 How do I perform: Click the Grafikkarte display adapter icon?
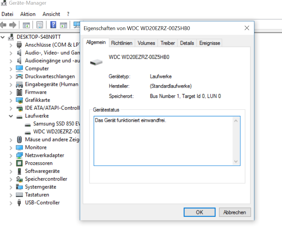pyautogui.click(x=19, y=100)
